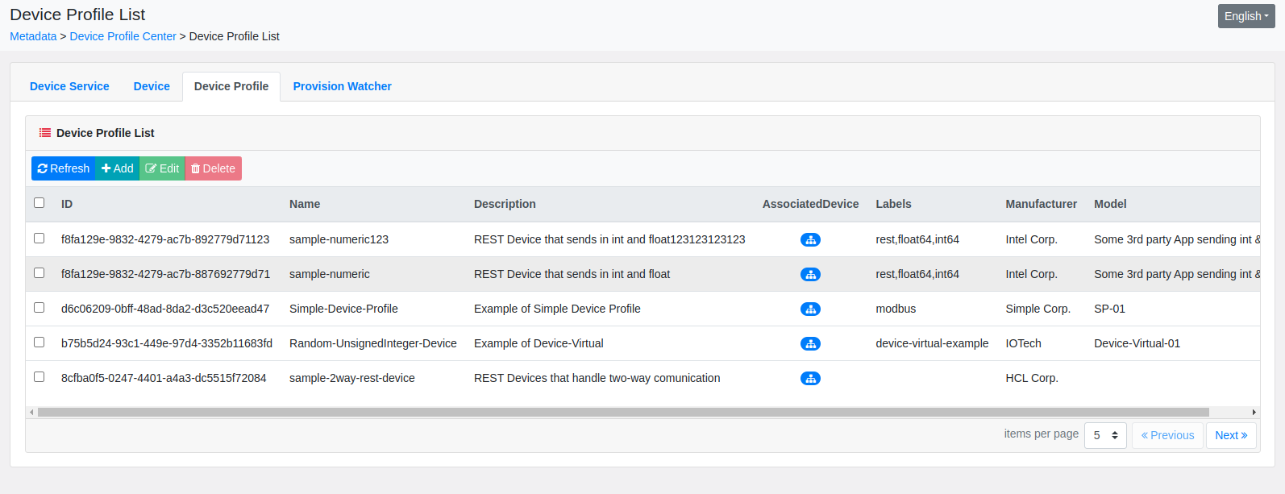View associated devices of Simple-Device-Profile
Screen dimensions: 1285x494
point(810,309)
